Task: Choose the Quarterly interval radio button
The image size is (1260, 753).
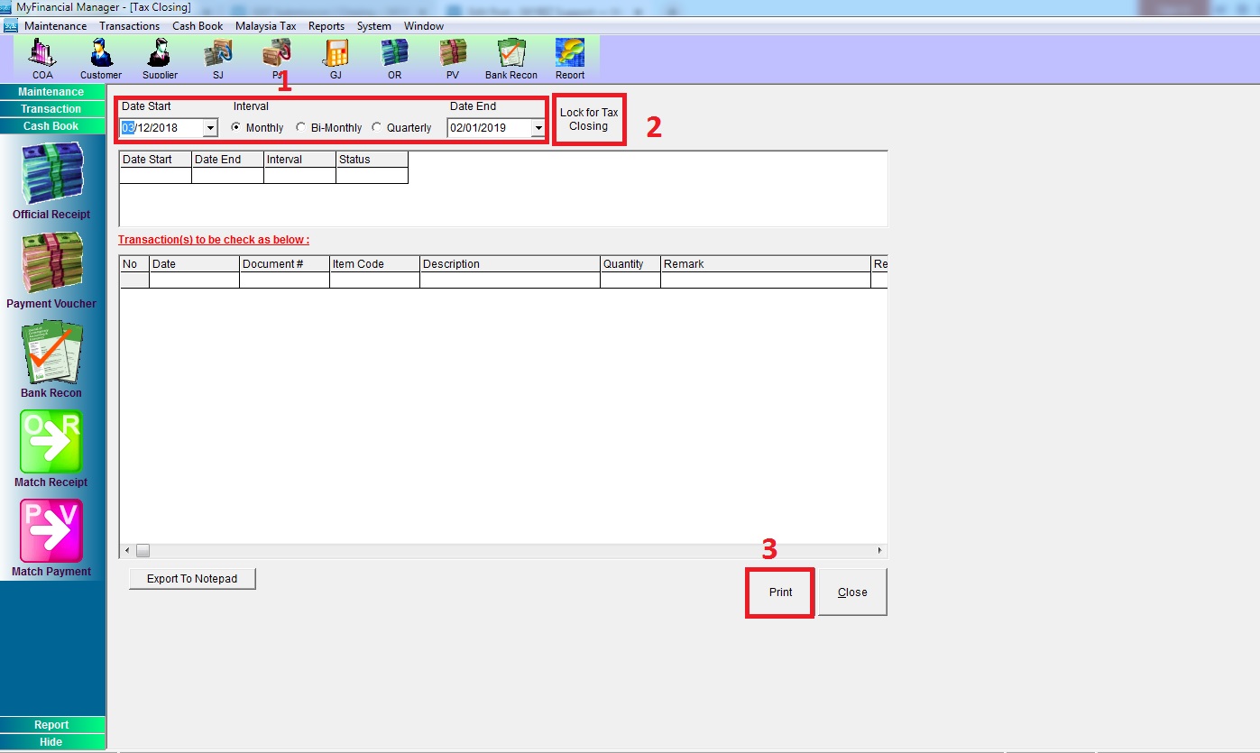Action: click(x=377, y=128)
